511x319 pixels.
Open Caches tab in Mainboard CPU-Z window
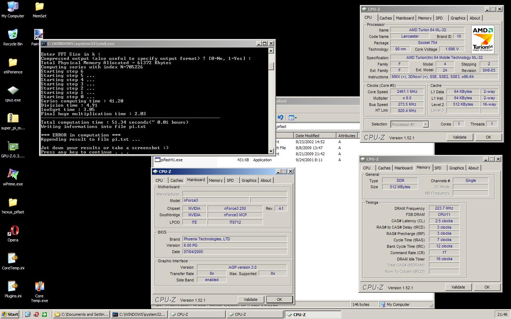click(x=176, y=180)
